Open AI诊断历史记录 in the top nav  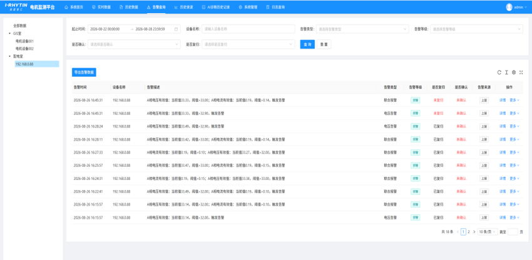(216, 7)
